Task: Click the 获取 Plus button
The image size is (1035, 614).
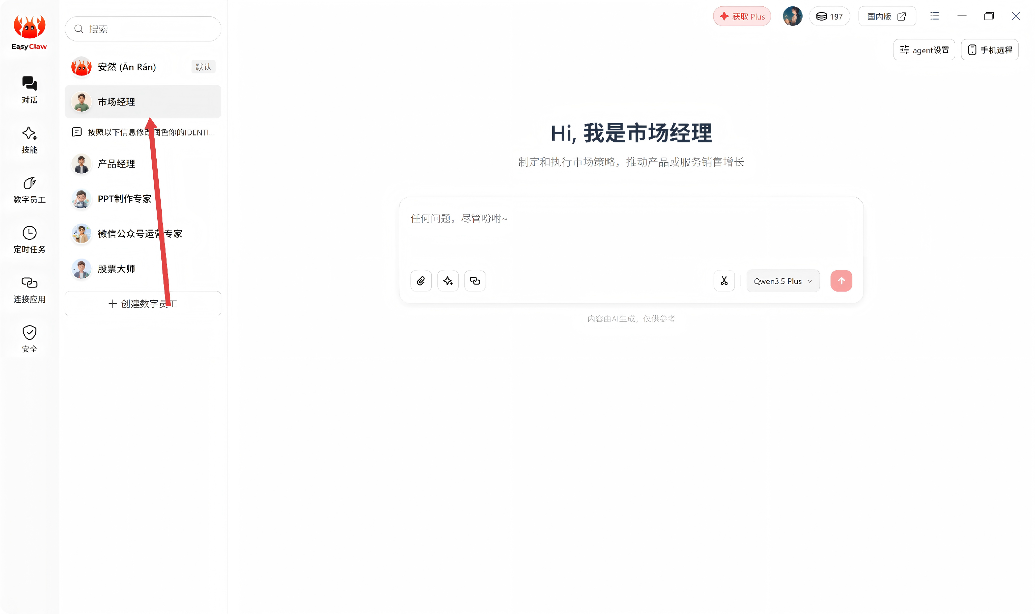Action: (x=742, y=16)
